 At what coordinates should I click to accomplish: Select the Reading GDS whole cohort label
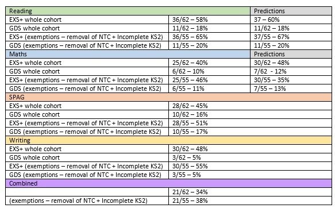[87, 28]
